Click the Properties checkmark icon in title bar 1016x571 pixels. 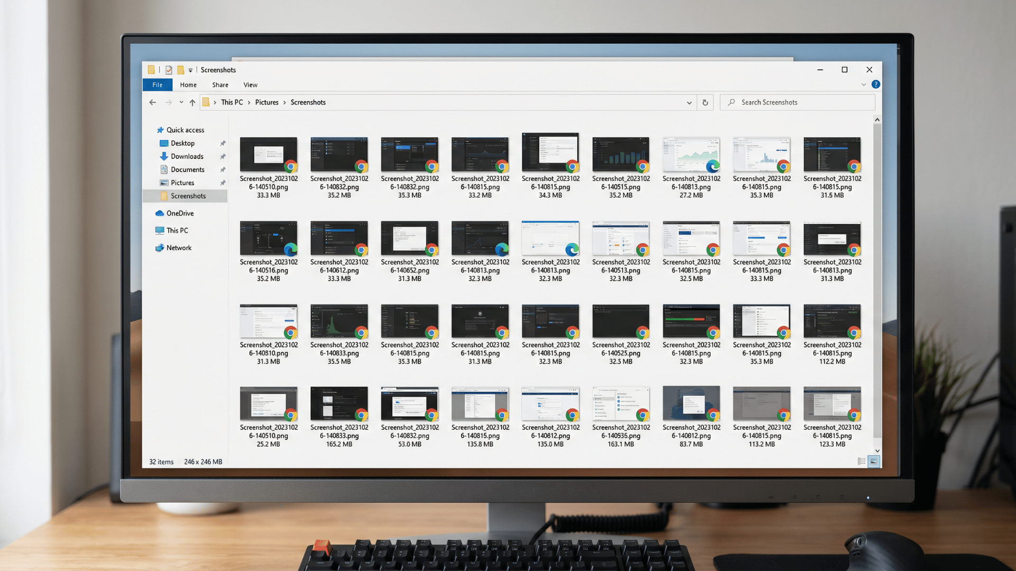169,70
